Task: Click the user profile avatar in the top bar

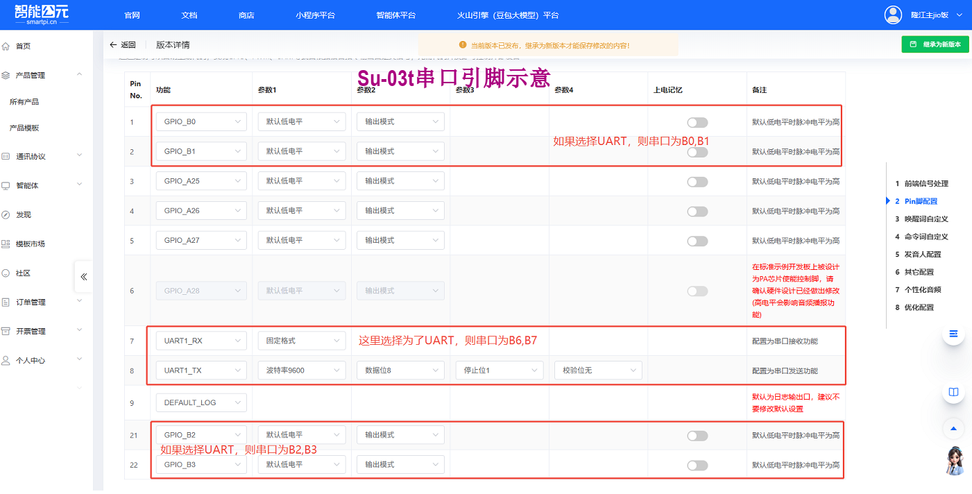Action: [x=893, y=15]
